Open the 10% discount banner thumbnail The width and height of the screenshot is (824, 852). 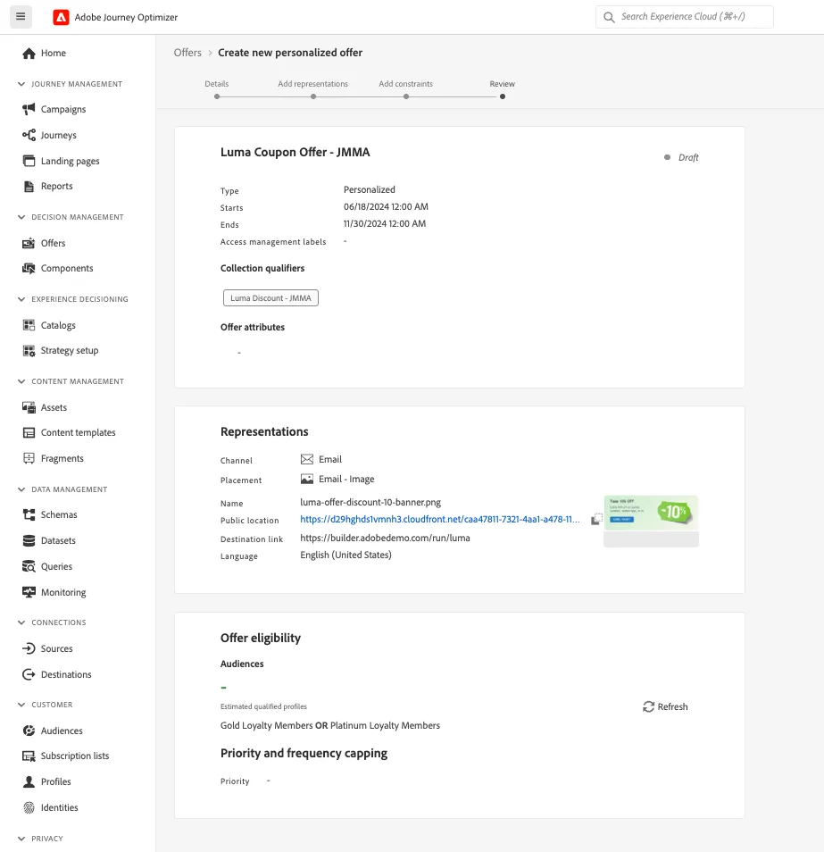click(652, 513)
